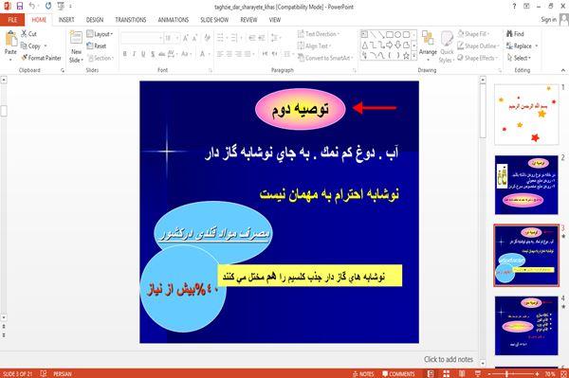Screen dimensions: 569x378
Task: Expand the shapes gallery More arrow
Action: (414, 56)
